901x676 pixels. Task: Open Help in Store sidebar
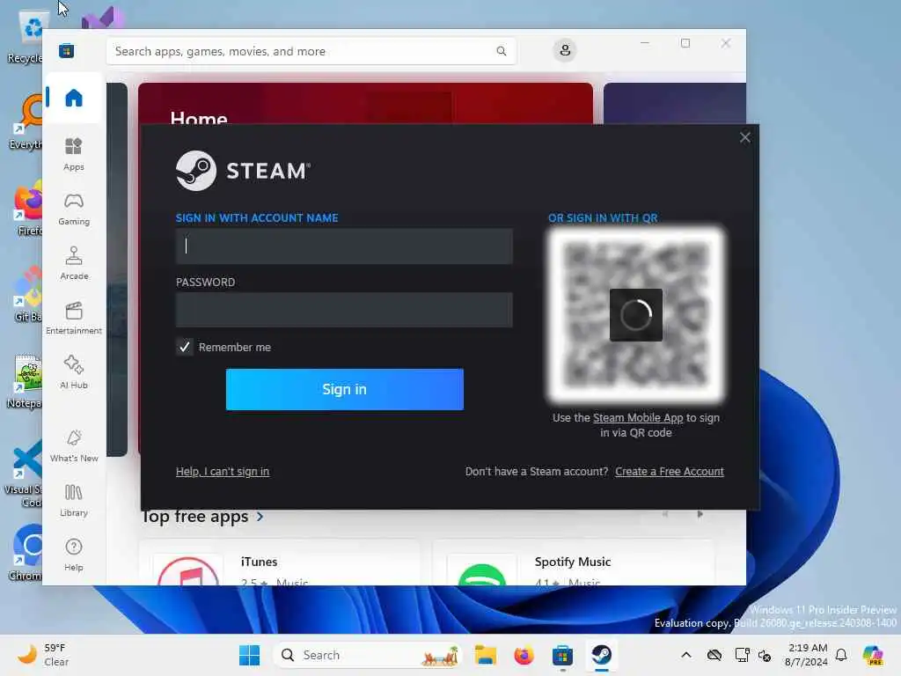pos(74,555)
